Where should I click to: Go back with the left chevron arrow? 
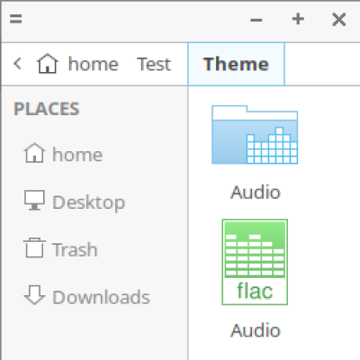tap(18, 64)
